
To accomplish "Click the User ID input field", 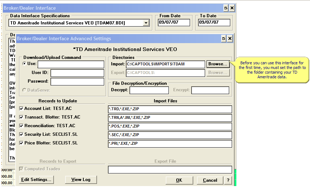I will coord(77,73).
